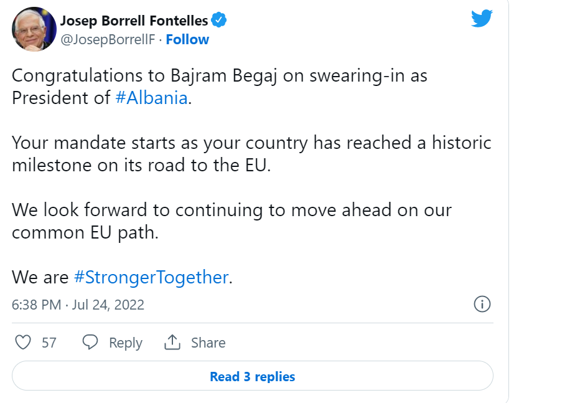Viewport: 580px width, 403px height.
Task: Click the share upload arrow icon
Action: point(172,343)
